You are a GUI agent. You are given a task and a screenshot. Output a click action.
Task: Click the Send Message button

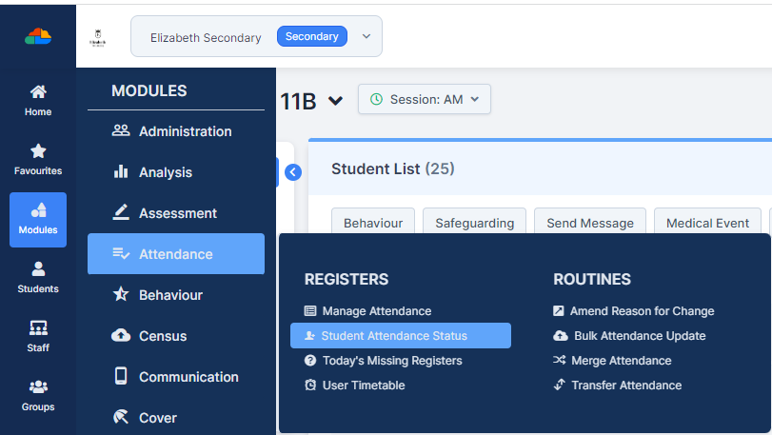coord(590,223)
